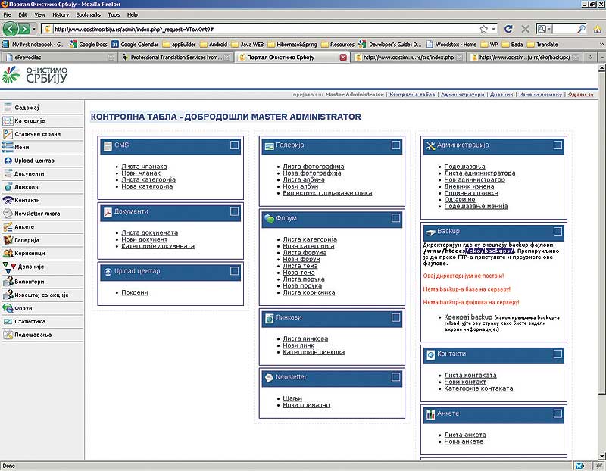This screenshot has height=471, width=606.
Task: Toggle the Документи panel collapse box
Action: click(234, 211)
